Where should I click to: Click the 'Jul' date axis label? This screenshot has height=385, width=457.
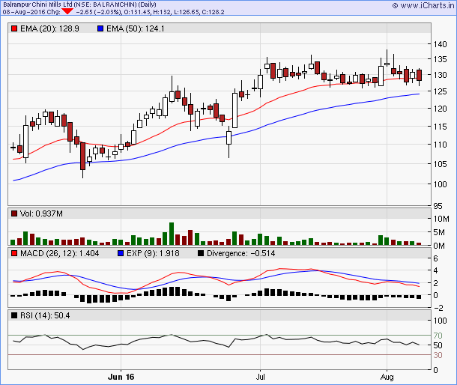(x=260, y=377)
